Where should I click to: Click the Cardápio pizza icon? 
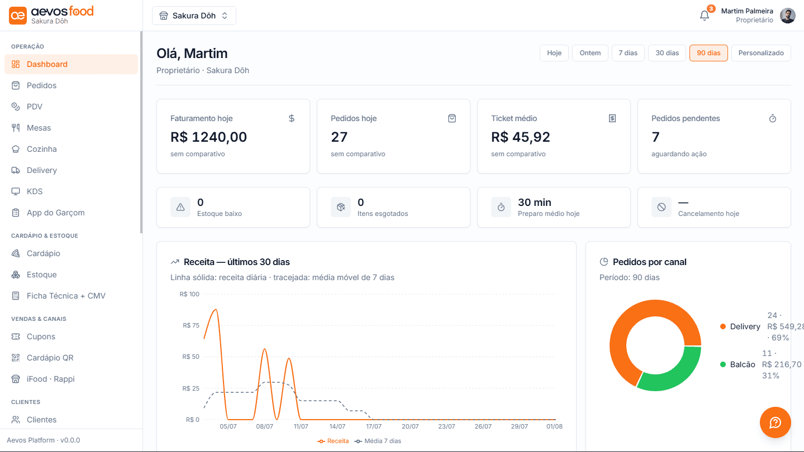[16, 253]
